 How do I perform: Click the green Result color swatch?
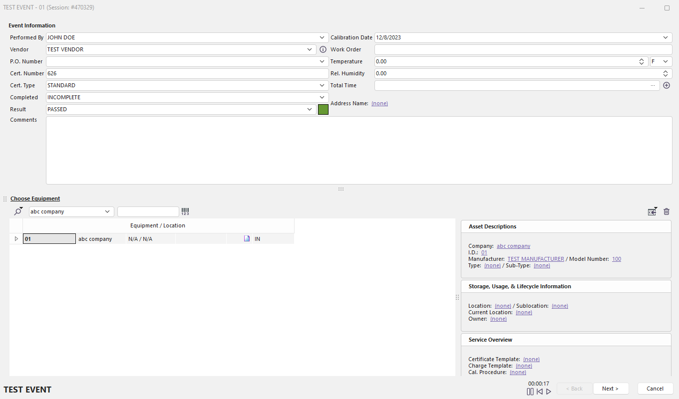coord(323,109)
